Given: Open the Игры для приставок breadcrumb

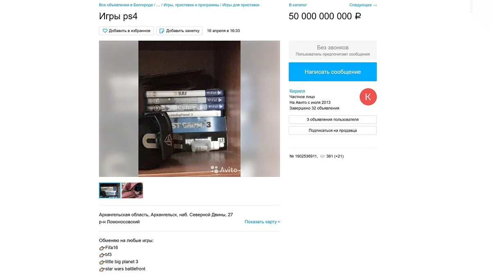Looking at the screenshot, I should [x=241, y=5].
